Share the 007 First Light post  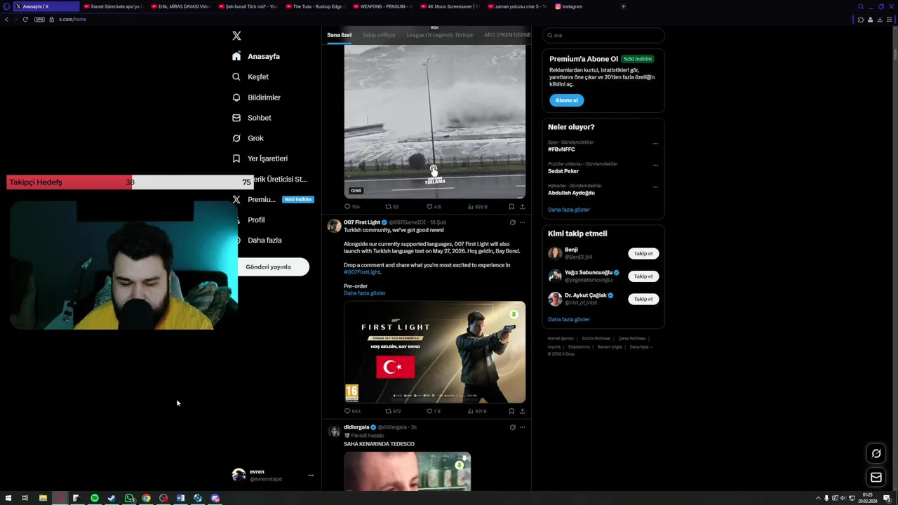coord(522,411)
